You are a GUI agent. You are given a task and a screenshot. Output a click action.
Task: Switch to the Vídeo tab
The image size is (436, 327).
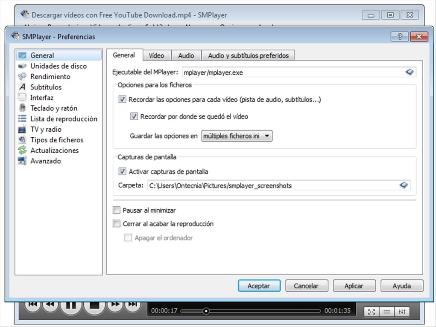pos(156,55)
